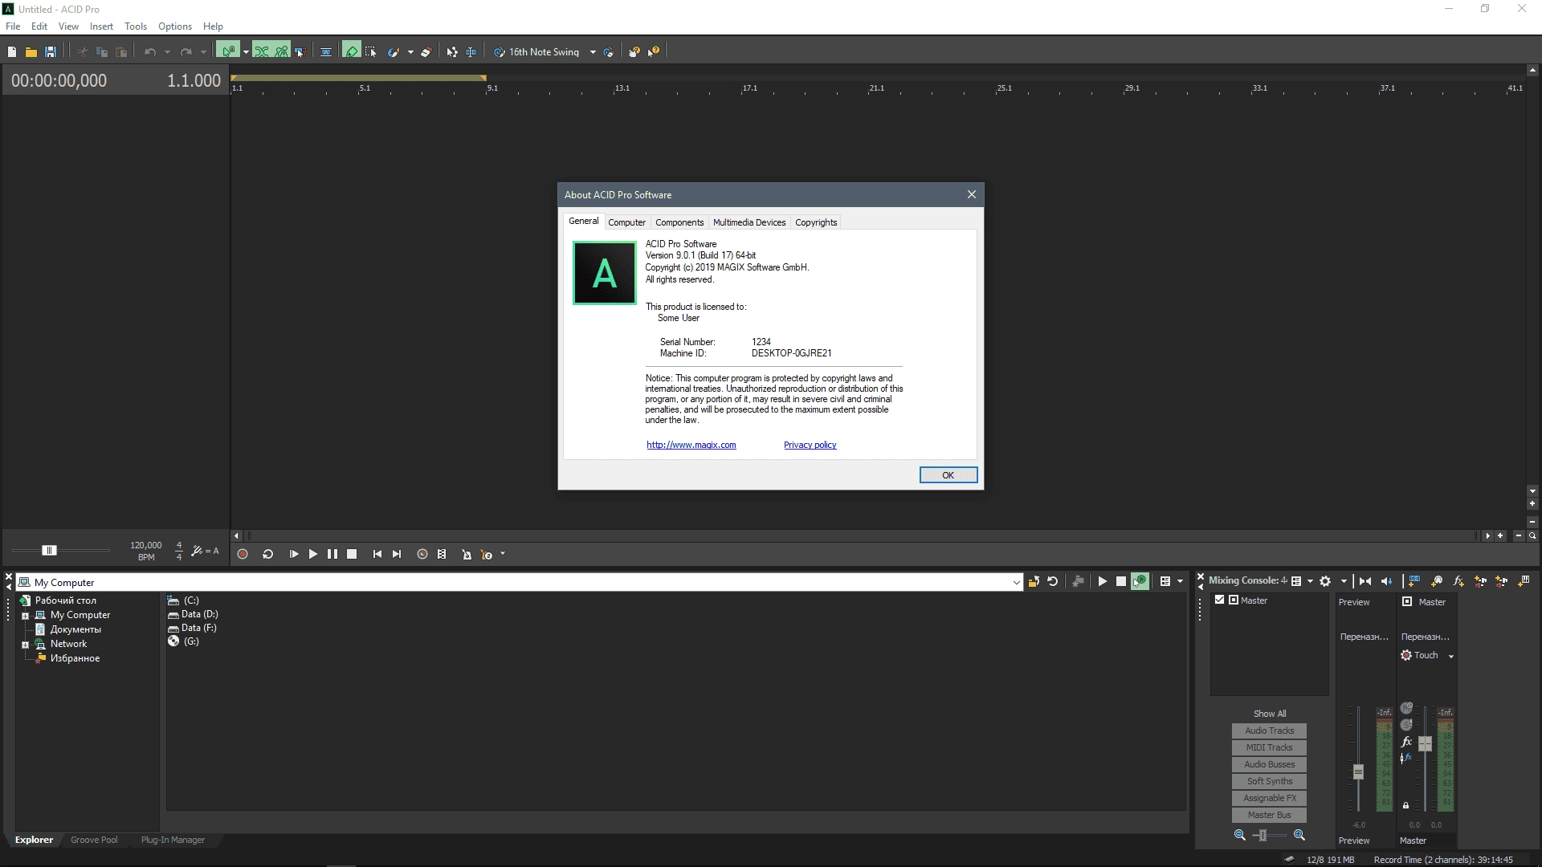This screenshot has height=867, width=1542.
Task: Click the Dim Output speaker icon
Action: pos(1387,581)
